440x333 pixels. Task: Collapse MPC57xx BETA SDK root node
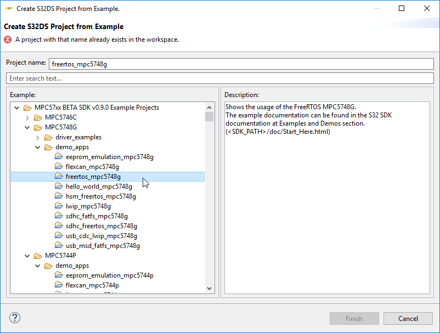(x=17, y=108)
